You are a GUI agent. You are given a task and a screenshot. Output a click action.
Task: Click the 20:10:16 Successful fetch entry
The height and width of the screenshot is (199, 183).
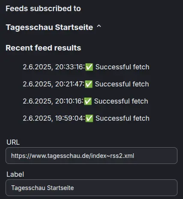[86, 101]
